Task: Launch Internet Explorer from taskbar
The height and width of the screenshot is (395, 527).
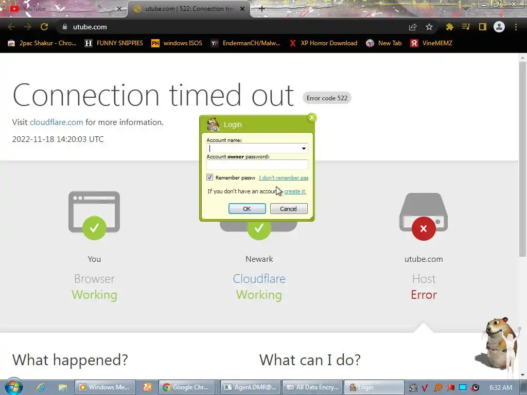Action: point(41,387)
